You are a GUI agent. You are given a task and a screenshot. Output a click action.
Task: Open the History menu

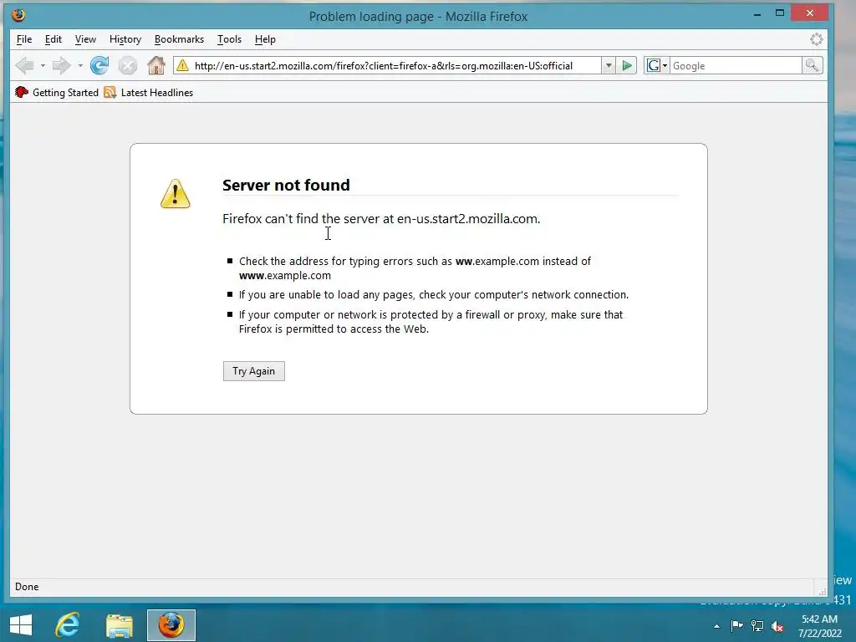[125, 39]
